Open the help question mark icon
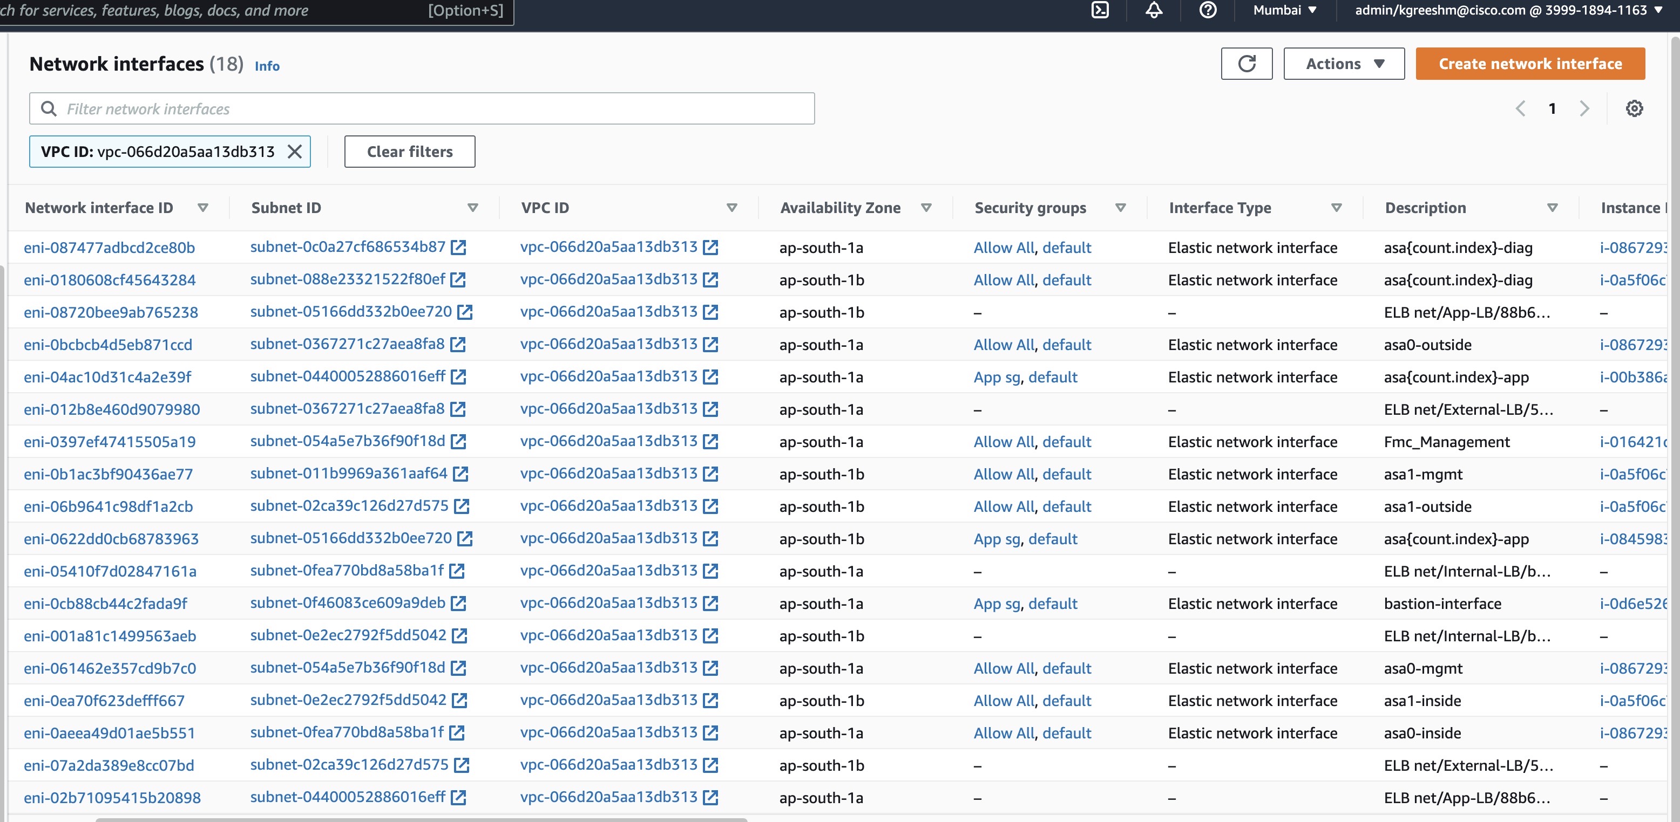Viewport: 1680px width, 822px height. pos(1208,10)
